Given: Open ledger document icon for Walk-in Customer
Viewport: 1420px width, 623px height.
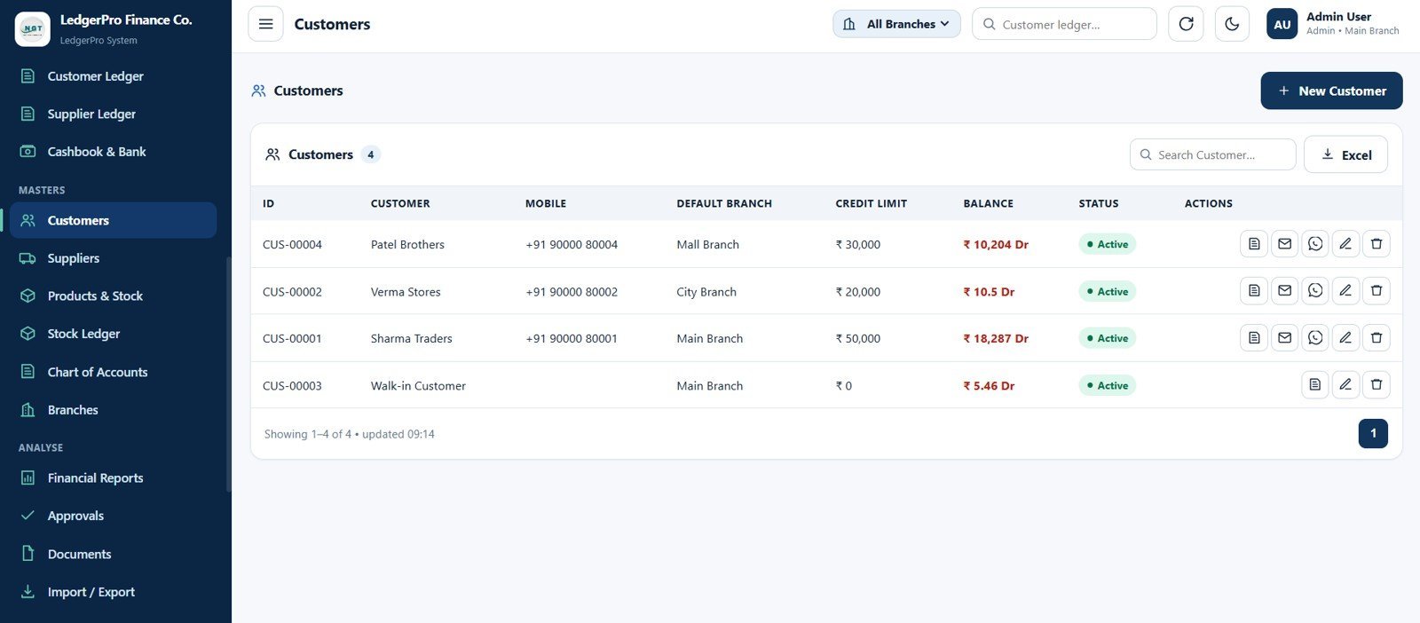Looking at the screenshot, I should point(1315,385).
